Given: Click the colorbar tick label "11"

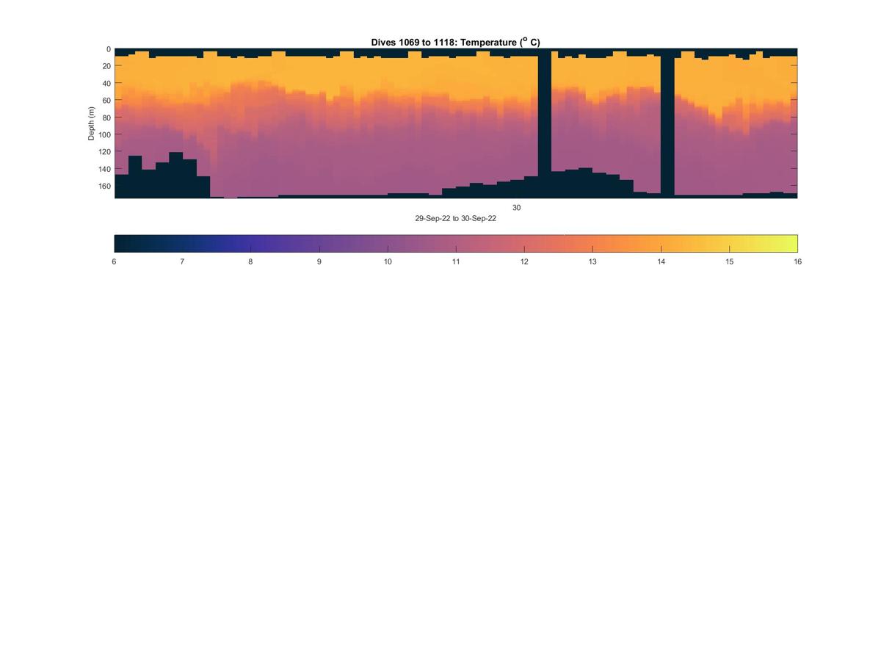Looking at the screenshot, I should pos(456,261).
